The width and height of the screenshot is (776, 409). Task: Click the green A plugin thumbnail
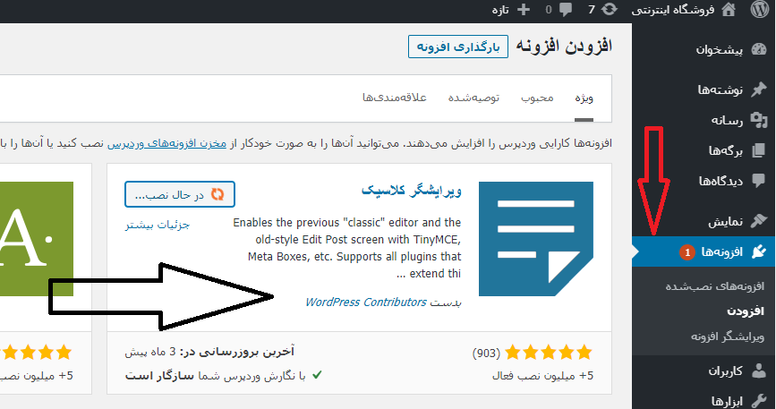(37, 239)
